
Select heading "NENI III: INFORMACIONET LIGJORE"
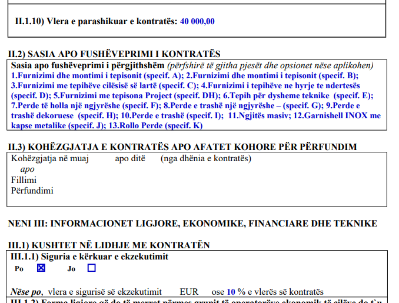click(x=192, y=223)
